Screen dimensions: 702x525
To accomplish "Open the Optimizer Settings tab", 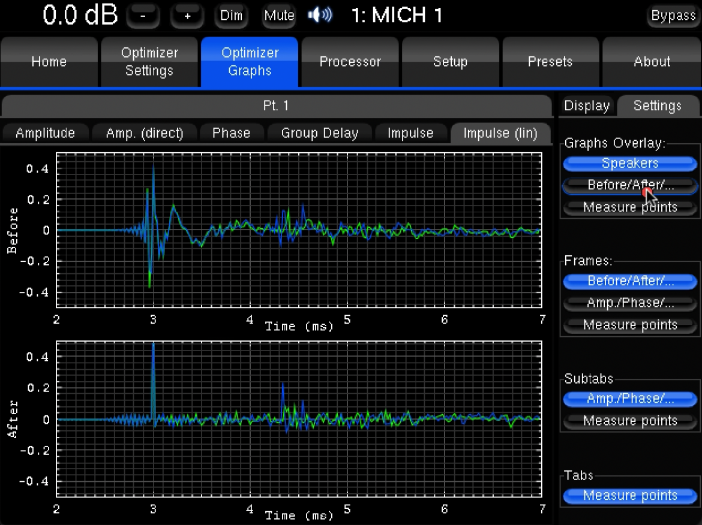I will click(x=149, y=62).
